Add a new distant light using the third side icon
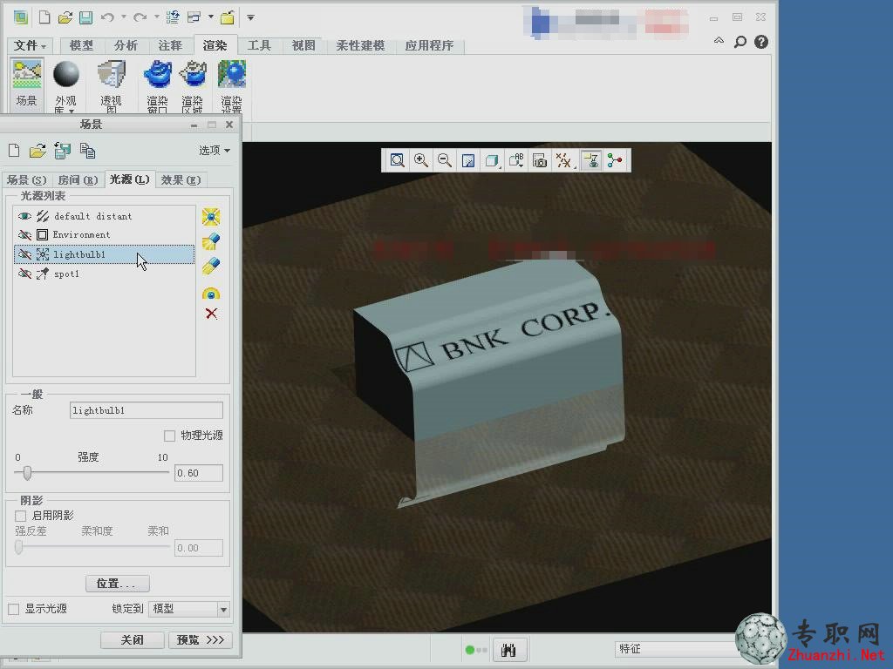This screenshot has height=669, width=893. [211, 267]
